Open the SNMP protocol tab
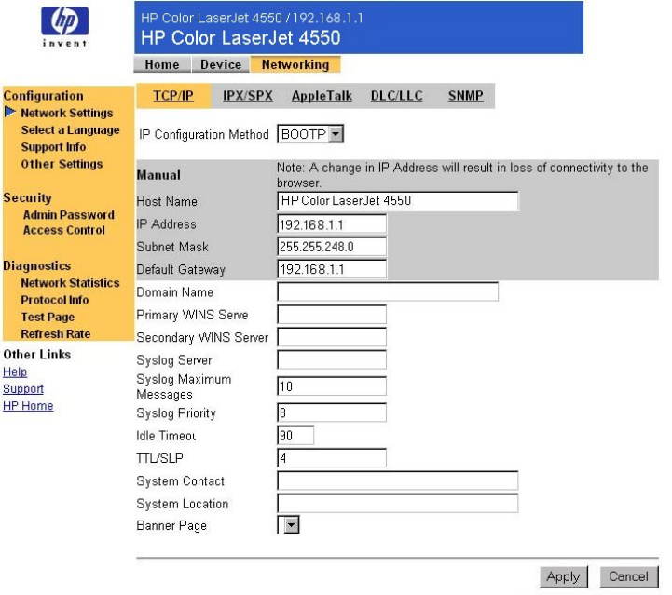672x595 pixels. tap(465, 96)
